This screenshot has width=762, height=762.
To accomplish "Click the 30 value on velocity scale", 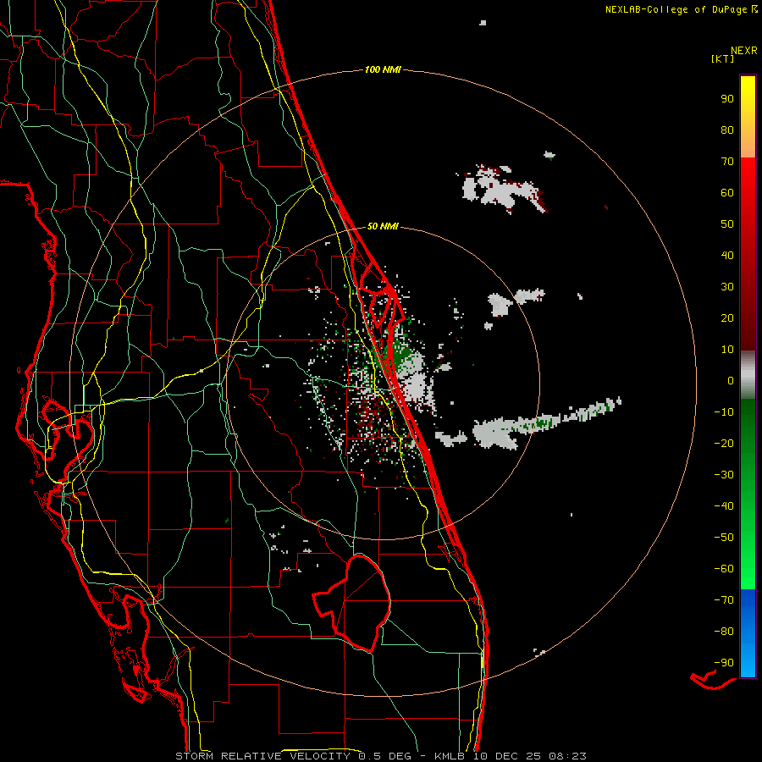I will coord(727,287).
